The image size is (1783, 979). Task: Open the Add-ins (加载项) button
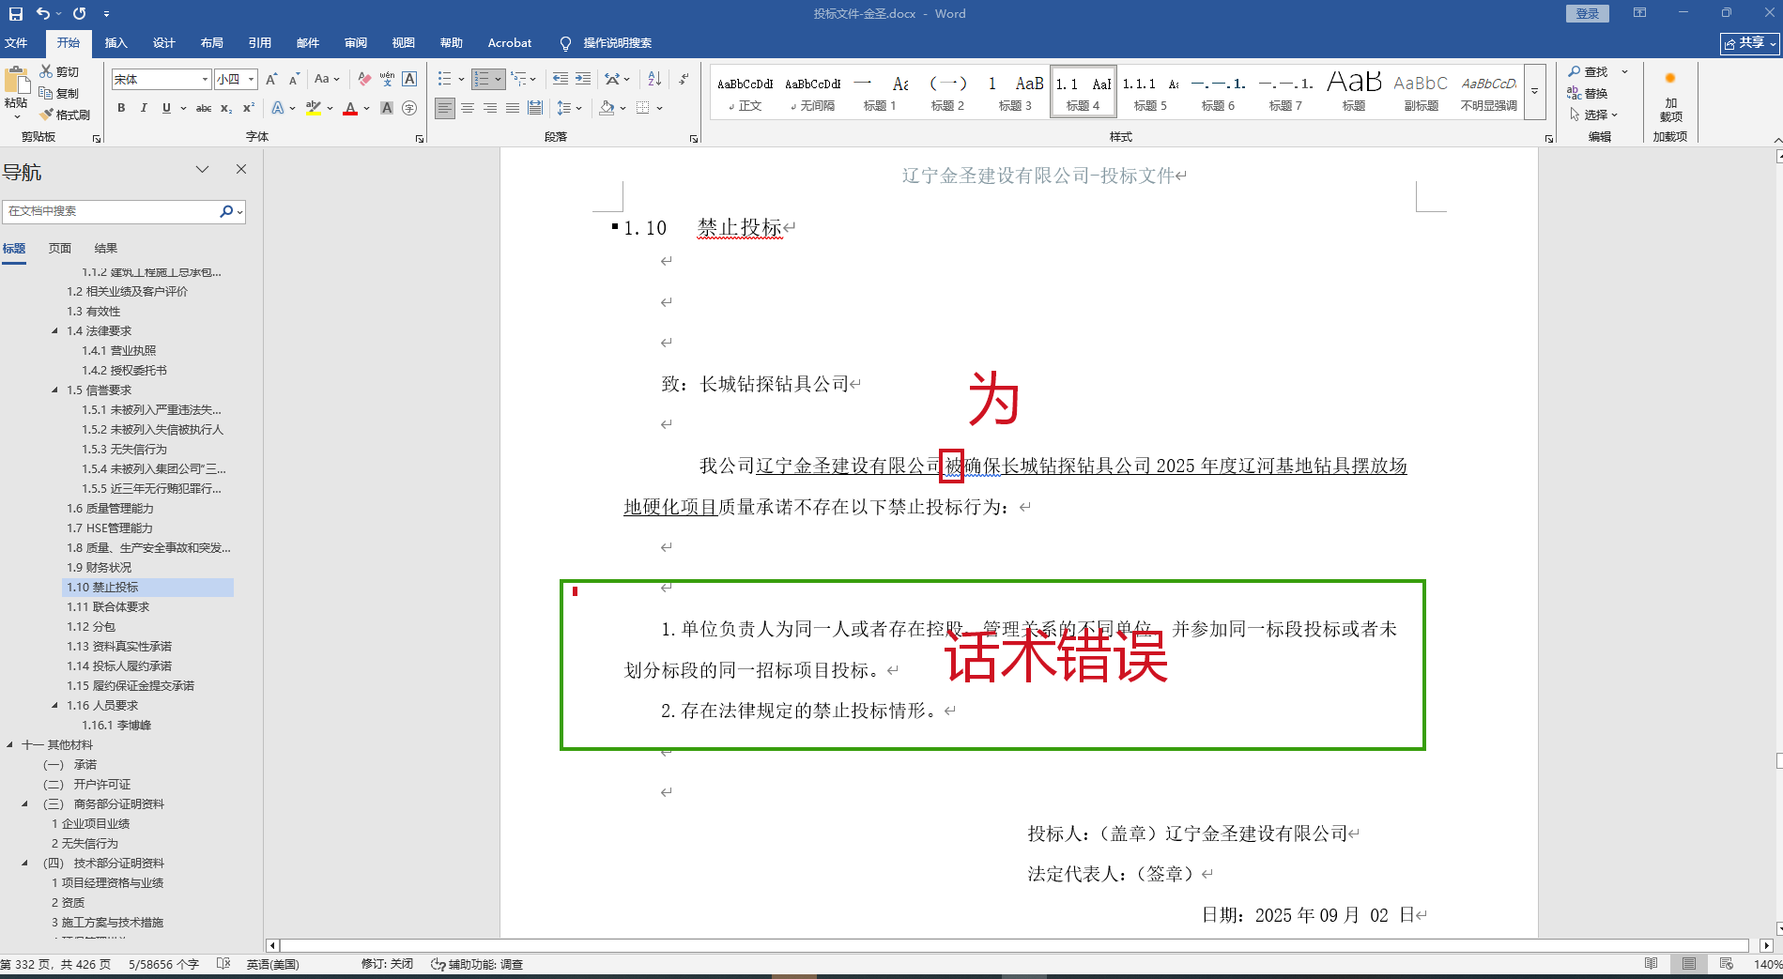click(1670, 98)
